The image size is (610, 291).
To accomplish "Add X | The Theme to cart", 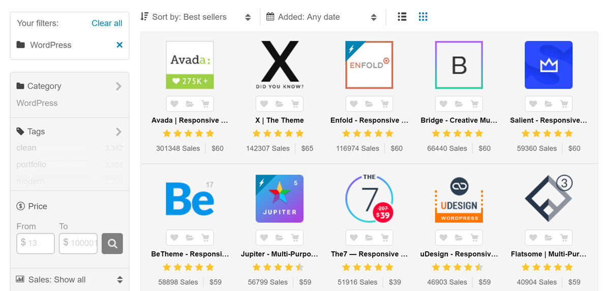I will tap(295, 104).
